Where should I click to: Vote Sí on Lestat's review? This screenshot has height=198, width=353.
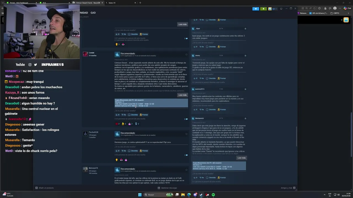[117, 115]
